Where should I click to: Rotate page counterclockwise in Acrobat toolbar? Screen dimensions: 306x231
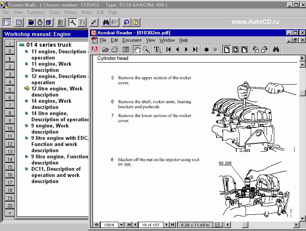[256, 49]
